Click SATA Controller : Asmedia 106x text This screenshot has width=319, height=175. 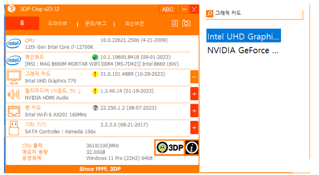click(60, 132)
